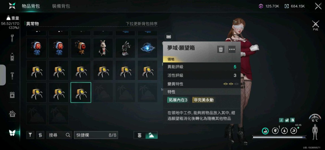Switch to island territory filter toggle
The width and height of the screenshot is (325, 150).
[151, 135]
